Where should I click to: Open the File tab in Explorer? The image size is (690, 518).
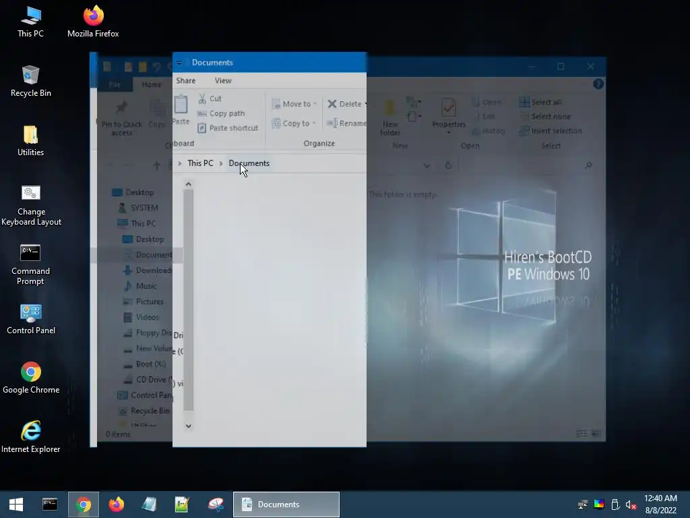tap(115, 84)
